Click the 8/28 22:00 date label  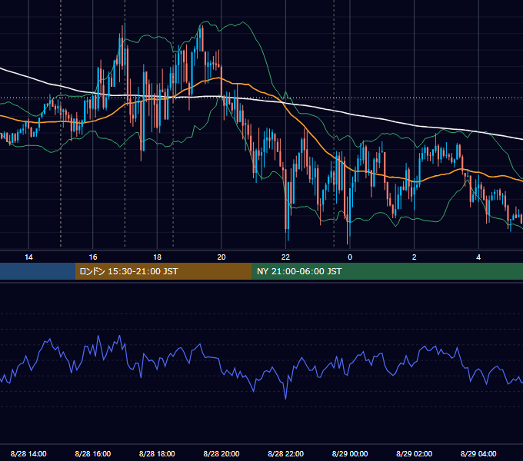coord(285,453)
